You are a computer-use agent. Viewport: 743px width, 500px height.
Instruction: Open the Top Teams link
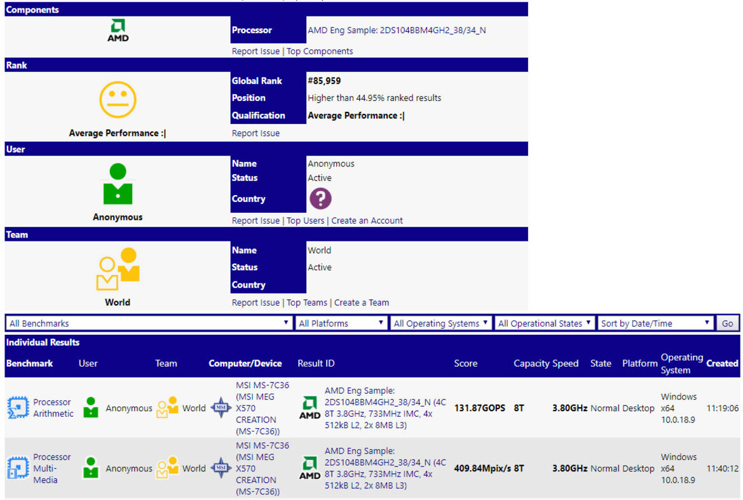pyautogui.click(x=307, y=302)
